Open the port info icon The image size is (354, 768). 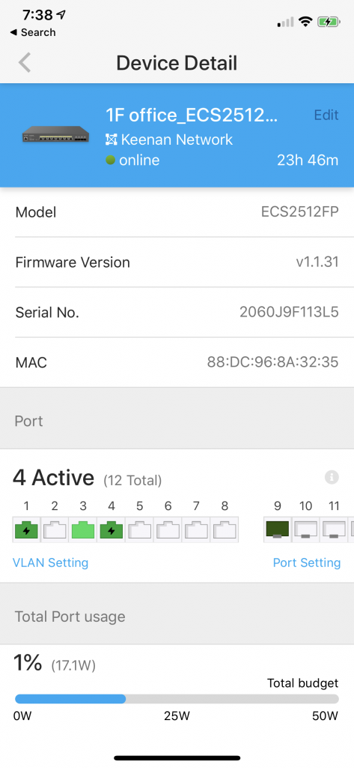click(x=332, y=477)
